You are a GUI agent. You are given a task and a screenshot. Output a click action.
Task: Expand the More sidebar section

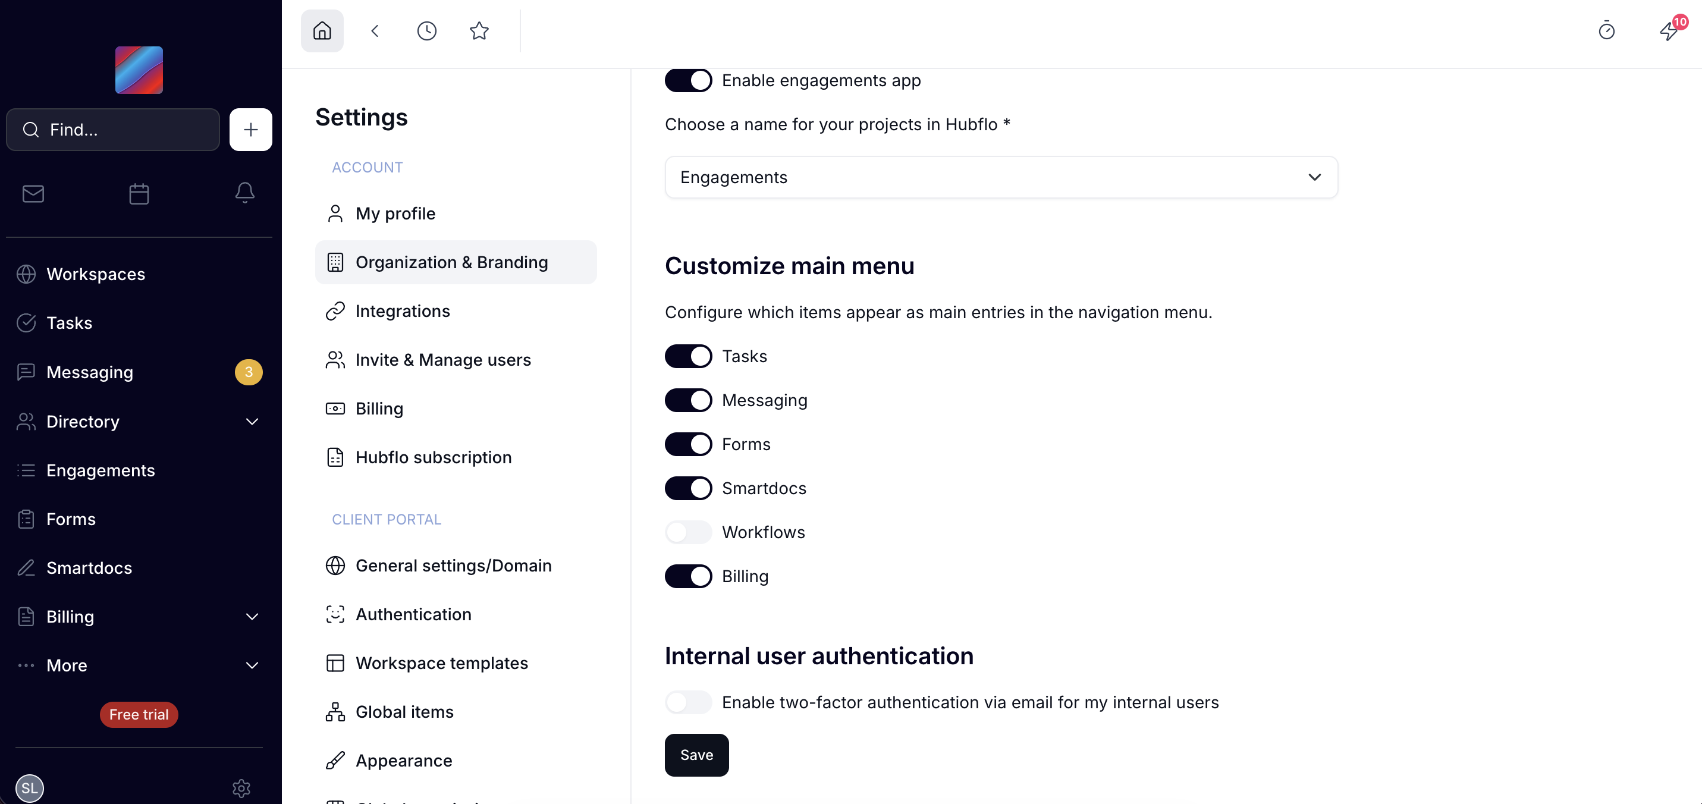(x=252, y=665)
